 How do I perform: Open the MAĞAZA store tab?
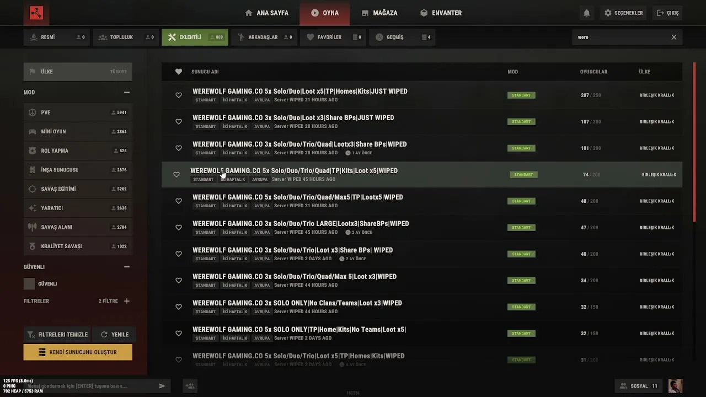pos(379,13)
